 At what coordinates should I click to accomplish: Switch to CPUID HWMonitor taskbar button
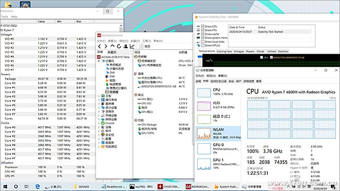pos(168,186)
